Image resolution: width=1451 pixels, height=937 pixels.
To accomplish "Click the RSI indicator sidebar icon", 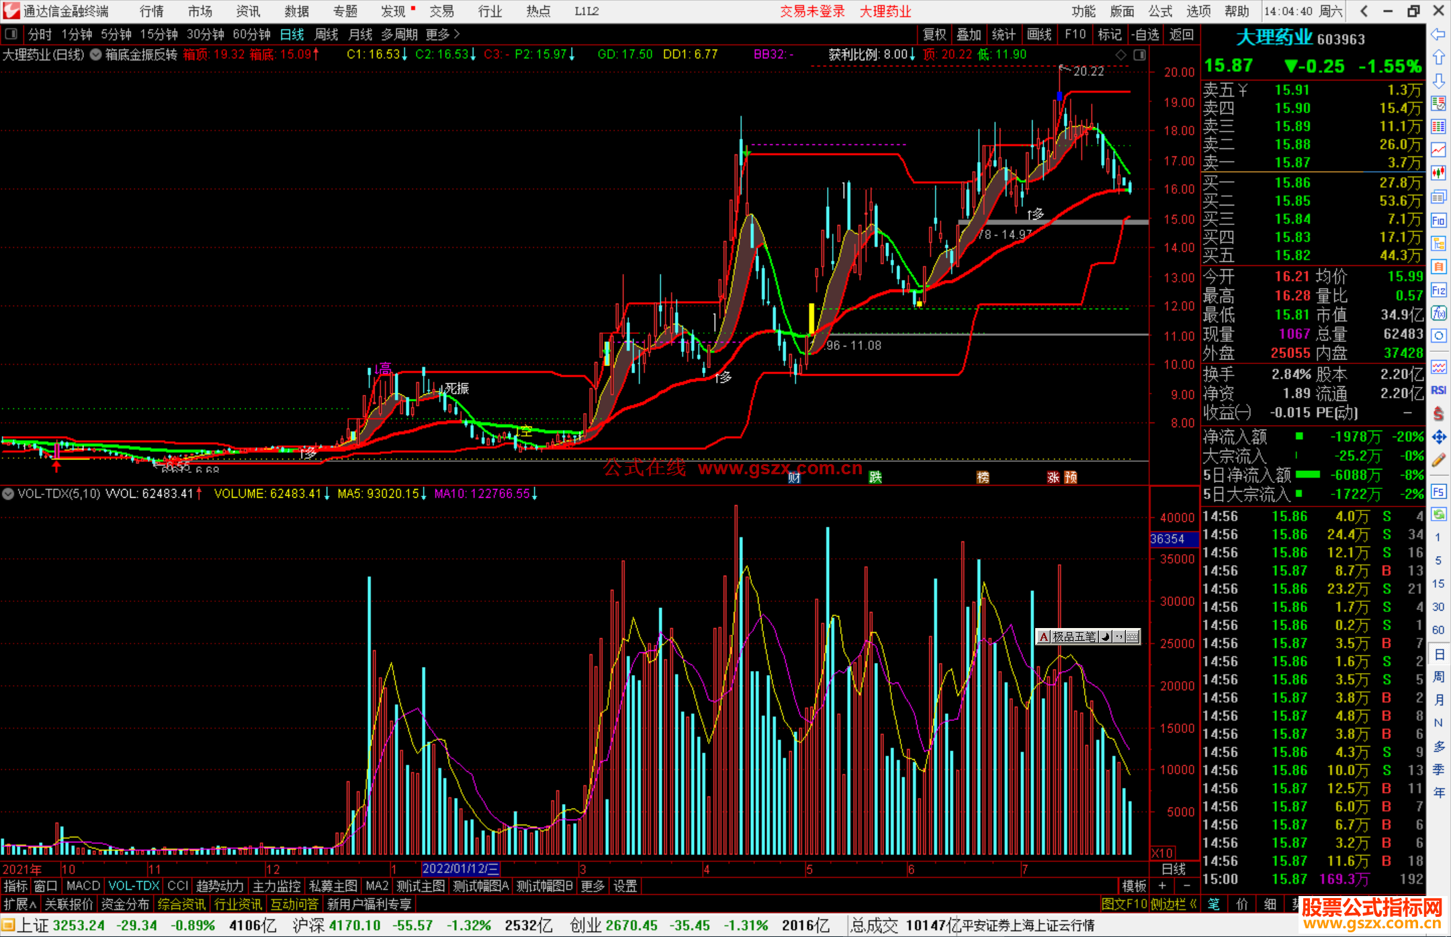I will (1438, 390).
